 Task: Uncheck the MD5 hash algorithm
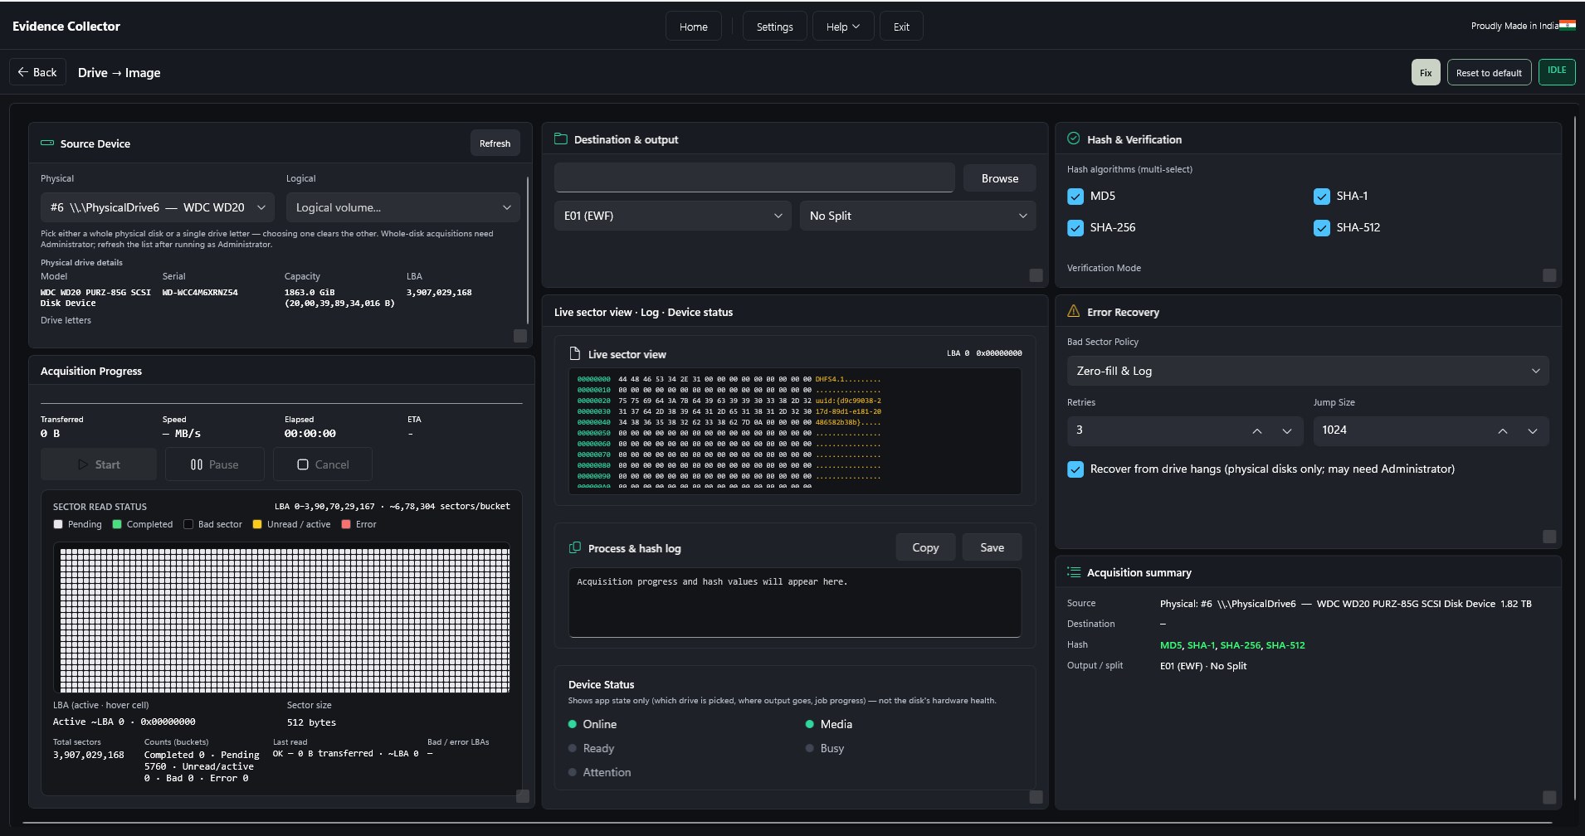(x=1075, y=197)
